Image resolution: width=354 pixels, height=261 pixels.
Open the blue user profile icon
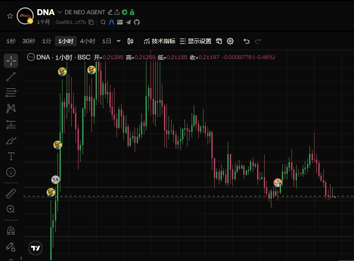pyautogui.click(x=112, y=22)
